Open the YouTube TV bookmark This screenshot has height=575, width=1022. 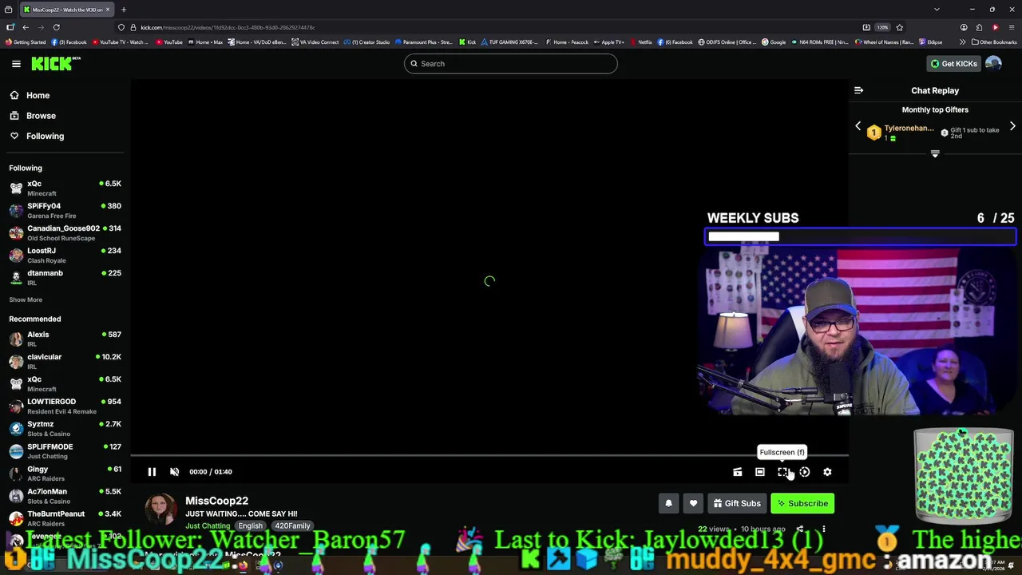pyautogui.click(x=120, y=42)
